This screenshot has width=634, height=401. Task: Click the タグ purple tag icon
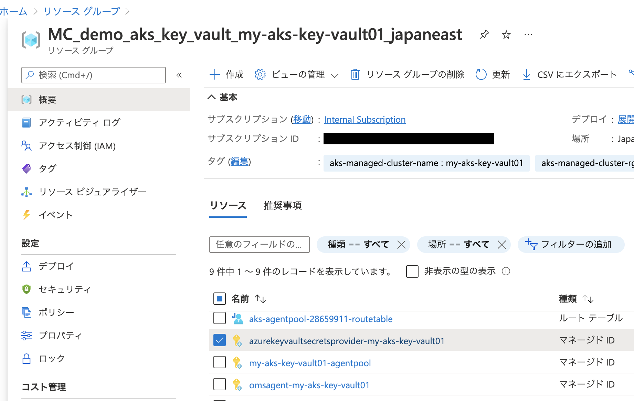(x=27, y=169)
